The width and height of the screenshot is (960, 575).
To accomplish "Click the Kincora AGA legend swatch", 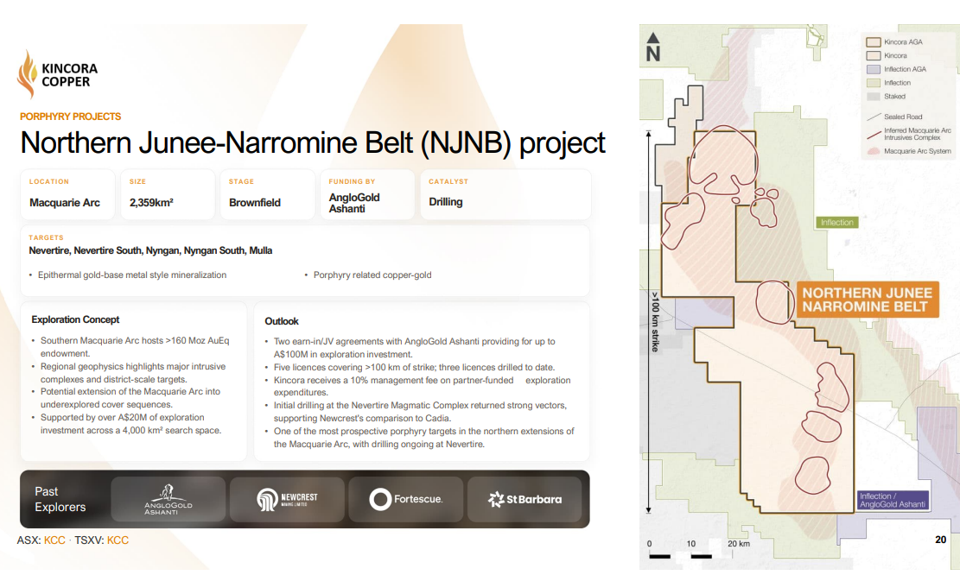I will tap(873, 42).
